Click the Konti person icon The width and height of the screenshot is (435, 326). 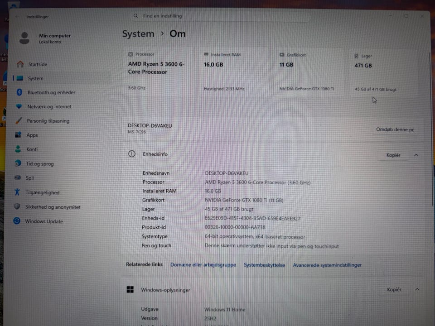pyautogui.click(x=18, y=149)
